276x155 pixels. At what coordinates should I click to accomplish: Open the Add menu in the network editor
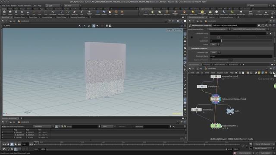pyautogui.click(x=192, y=73)
